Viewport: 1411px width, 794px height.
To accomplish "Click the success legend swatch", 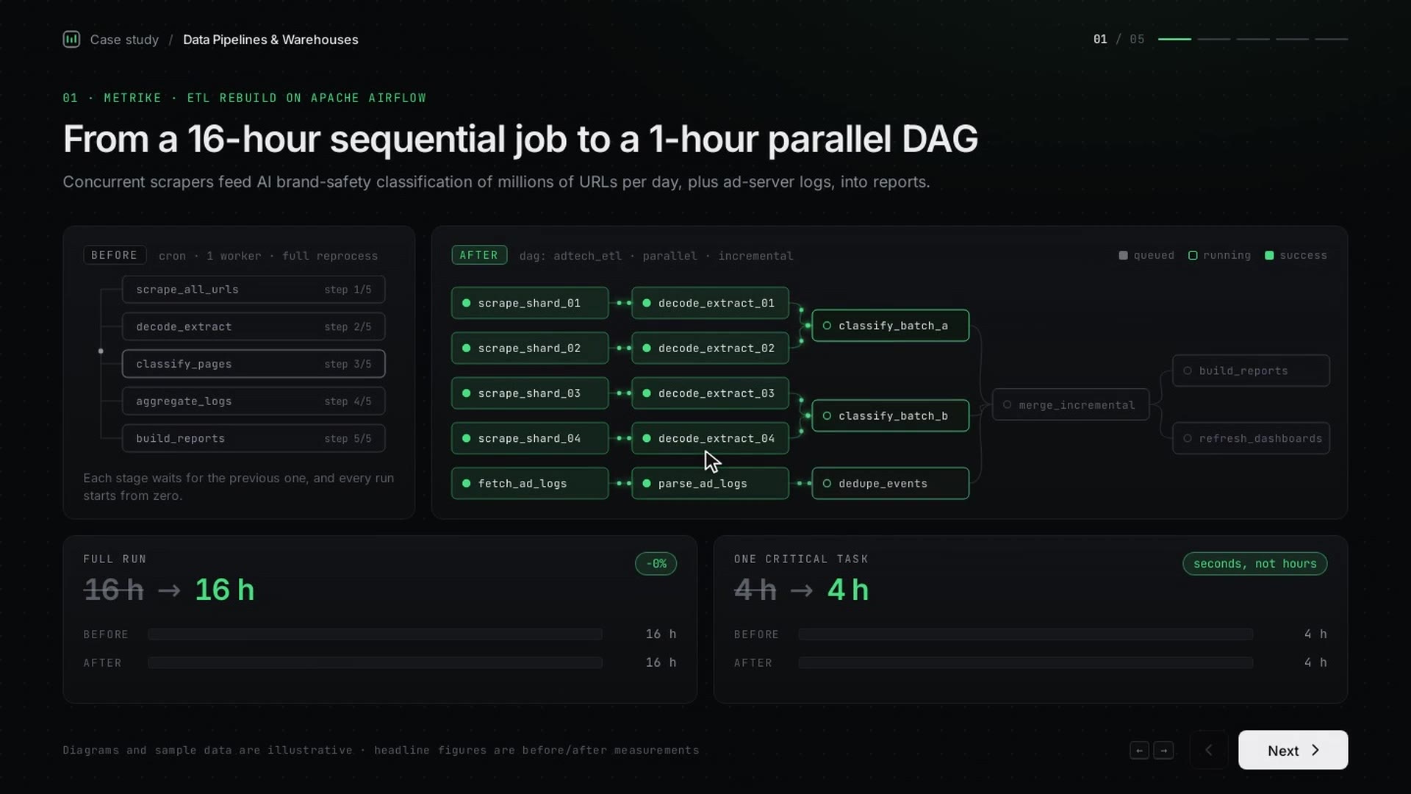I will tap(1269, 256).
